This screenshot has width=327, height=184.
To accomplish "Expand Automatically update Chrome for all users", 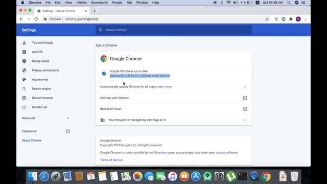I will 245,86.
